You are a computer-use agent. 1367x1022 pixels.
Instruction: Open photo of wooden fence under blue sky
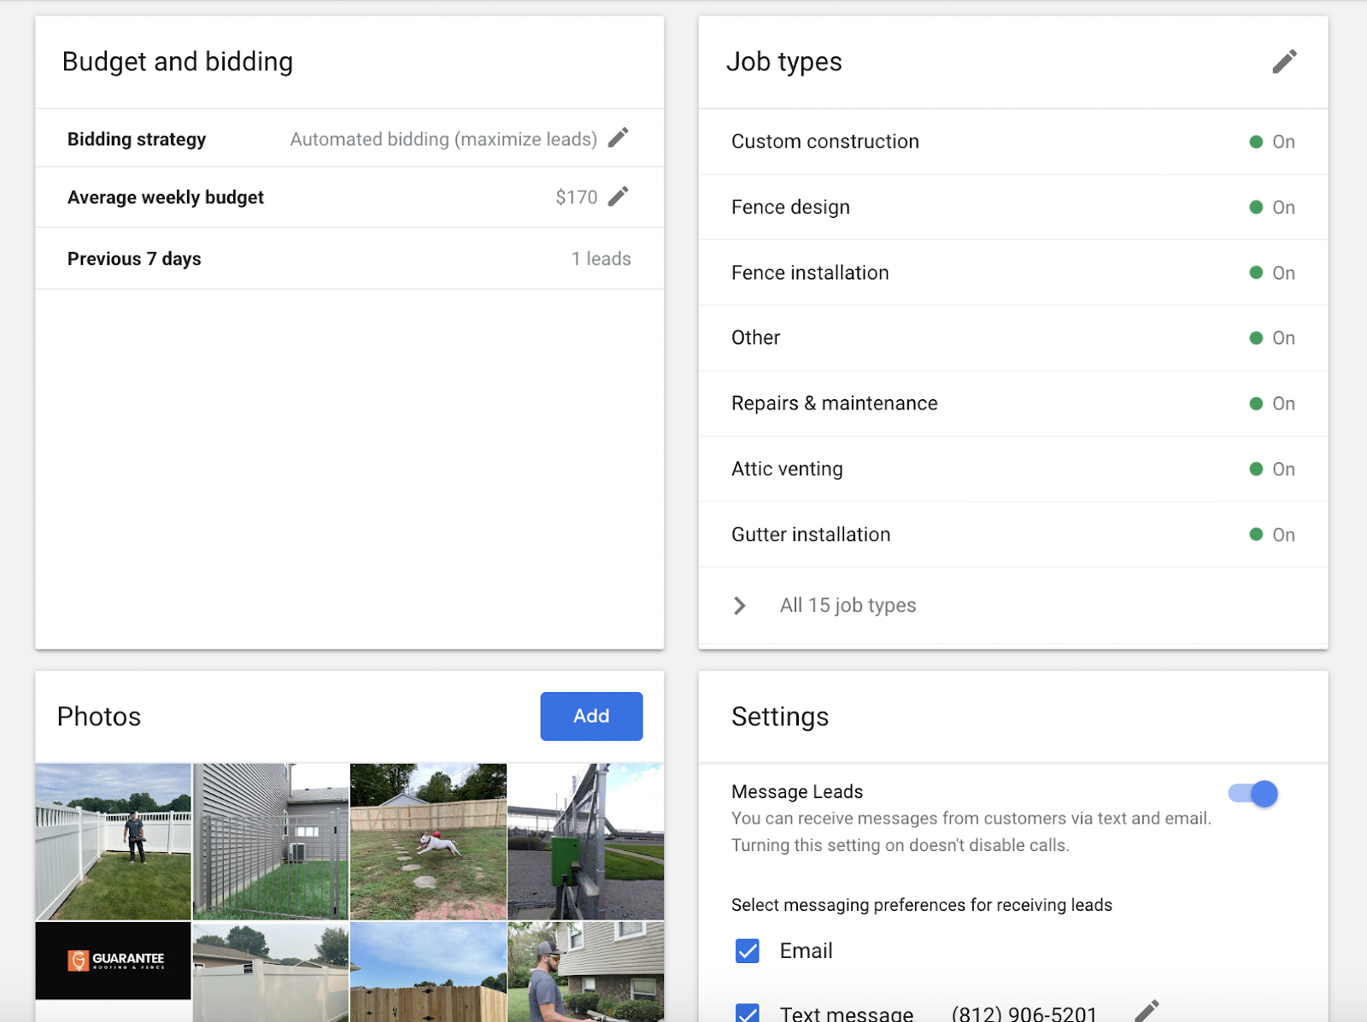pyautogui.click(x=428, y=972)
